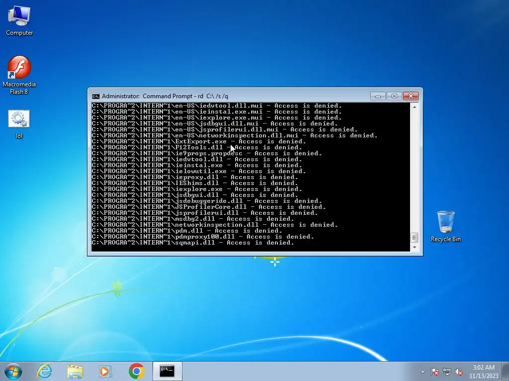Click the INTERN~1\networkinspection.dll output line
Screen dimensions: 509x381
pyautogui.click(x=215, y=225)
